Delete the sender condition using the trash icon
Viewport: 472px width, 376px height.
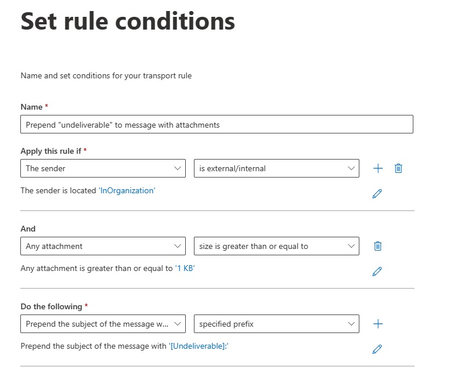398,168
